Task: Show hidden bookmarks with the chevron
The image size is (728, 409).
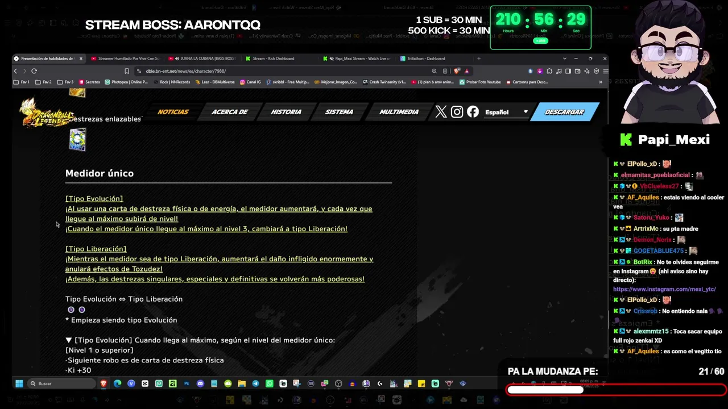Action: click(601, 82)
